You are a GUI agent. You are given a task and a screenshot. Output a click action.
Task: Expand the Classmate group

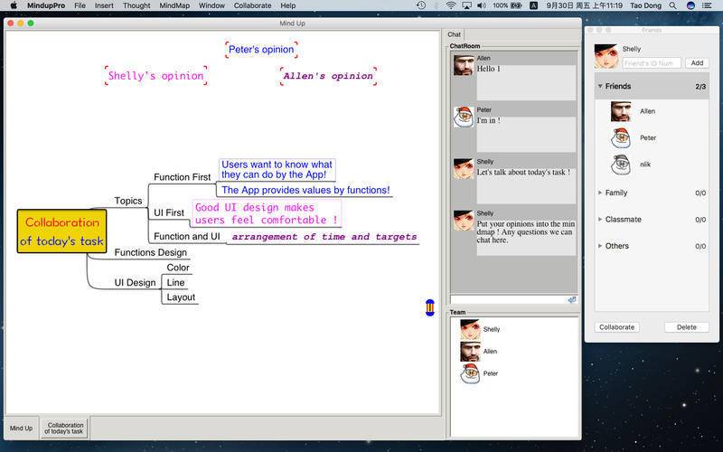point(600,220)
